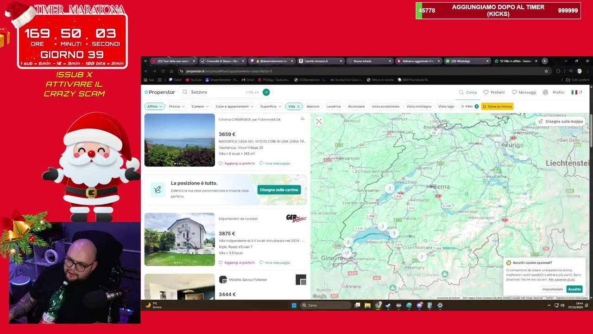Expand the Superficie filter dropdown
The width and height of the screenshot is (593, 334).
[271, 106]
